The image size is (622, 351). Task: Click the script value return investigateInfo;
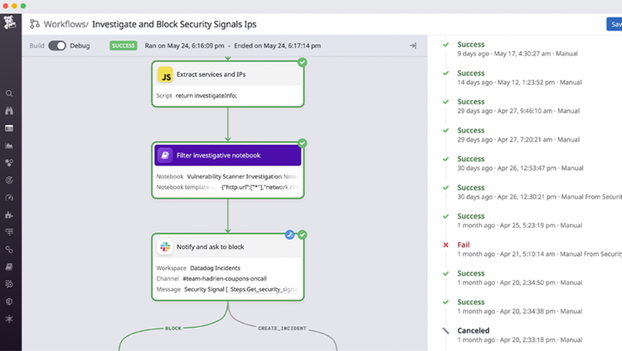pyautogui.click(x=207, y=95)
